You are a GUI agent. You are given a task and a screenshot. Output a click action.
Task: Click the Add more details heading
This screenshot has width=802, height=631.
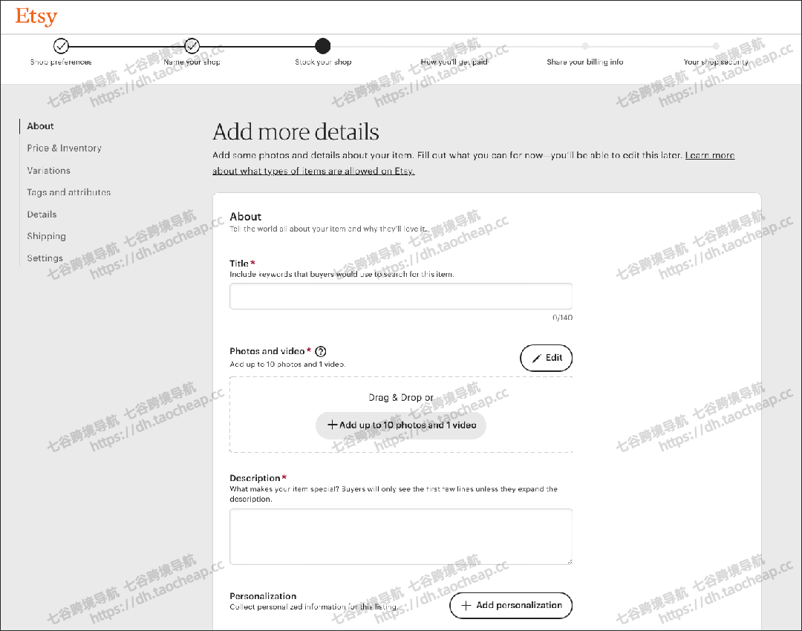(296, 132)
